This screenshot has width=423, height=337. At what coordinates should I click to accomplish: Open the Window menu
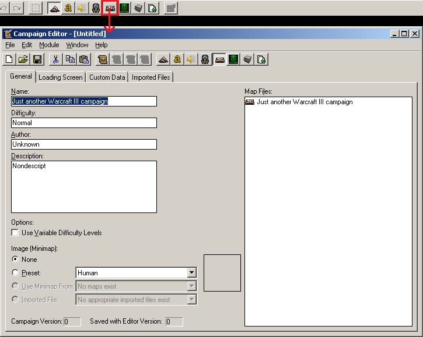pos(77,45)
